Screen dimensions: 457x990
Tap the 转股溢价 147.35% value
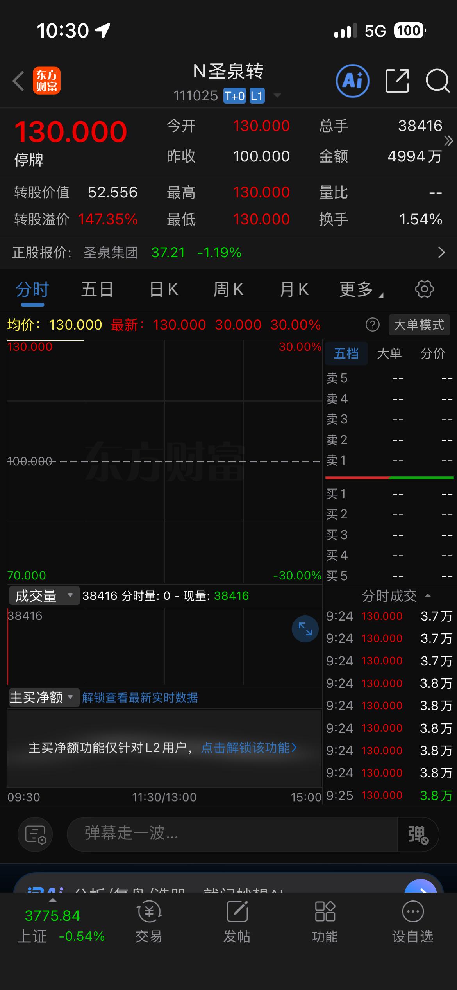pyautogui.click(x=108, y=219)
